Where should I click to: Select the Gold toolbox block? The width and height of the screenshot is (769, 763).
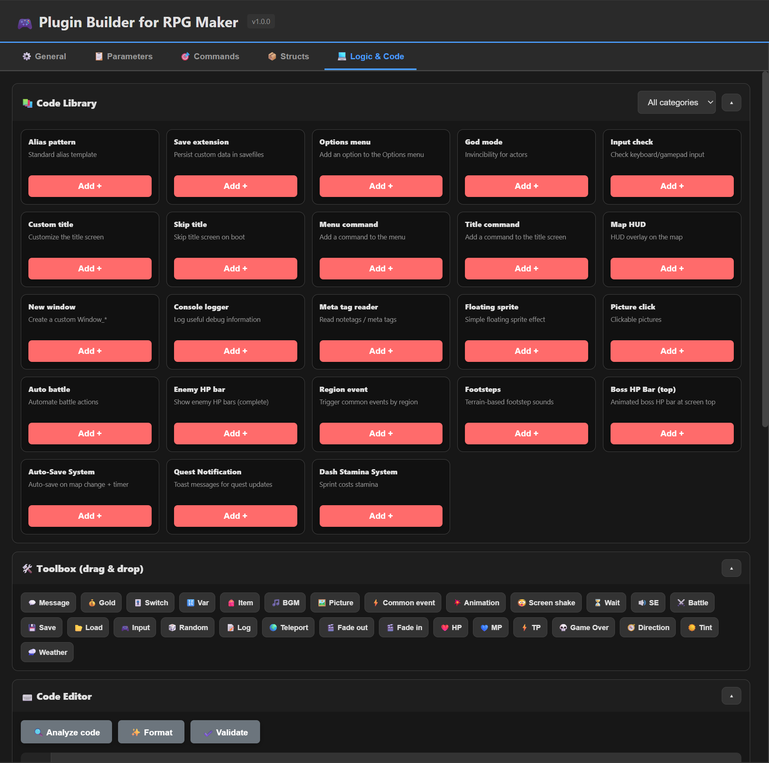pyautogui.click(x=101, y=602)
